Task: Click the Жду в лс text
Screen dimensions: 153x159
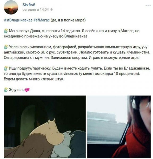Action: (x=17, y=90)
